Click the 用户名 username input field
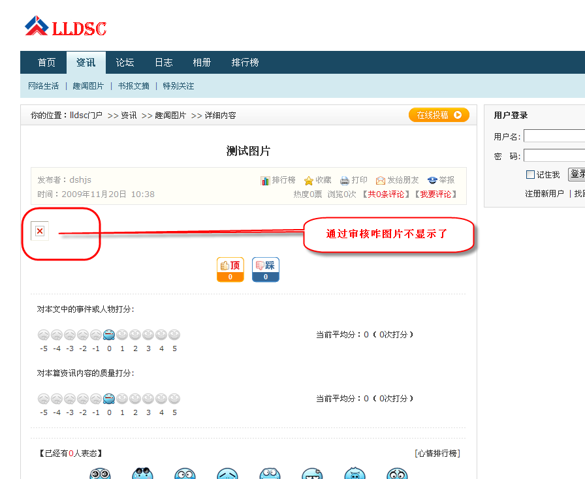 (x=556, y=136)
